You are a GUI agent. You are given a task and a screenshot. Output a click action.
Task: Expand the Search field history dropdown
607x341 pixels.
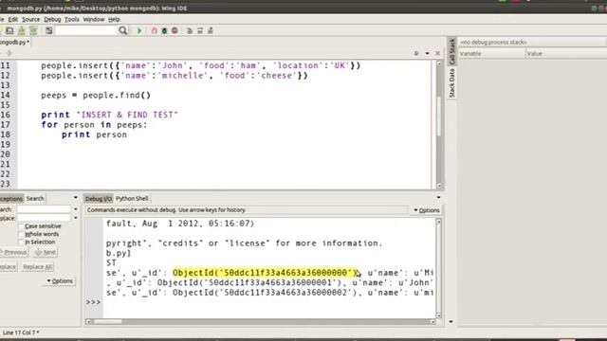pos(76,209)
